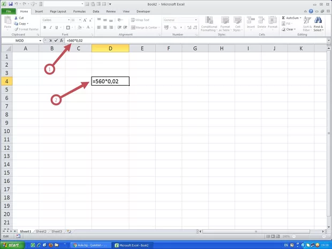Toggle Top Align
Viewport: 332px width, 249px height.
click(x=99, y=20)
